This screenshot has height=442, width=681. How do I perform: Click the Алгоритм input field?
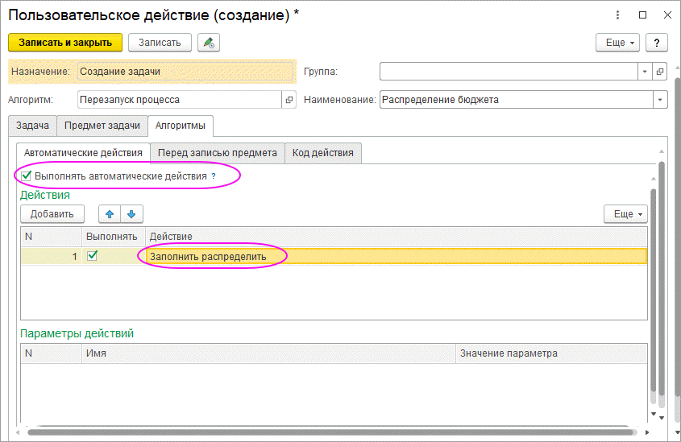pyautogui.click(x=177, y=100)
